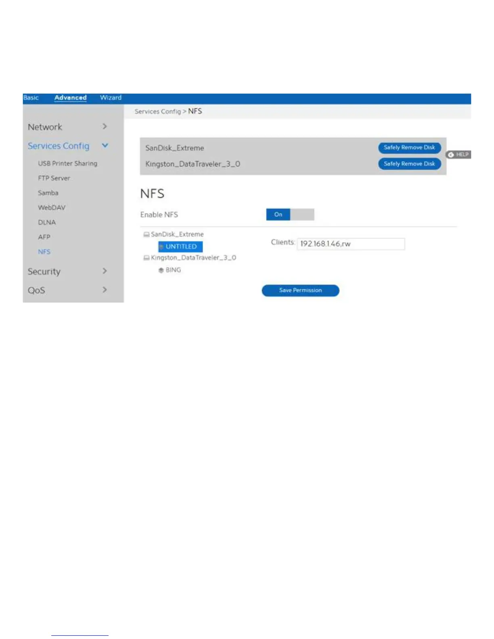Click Services Config in the breadcrumb

click(x=157, y=111)
